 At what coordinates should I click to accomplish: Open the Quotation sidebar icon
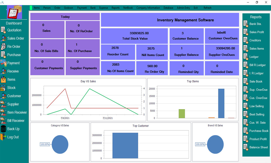click(x=3, y=30)
